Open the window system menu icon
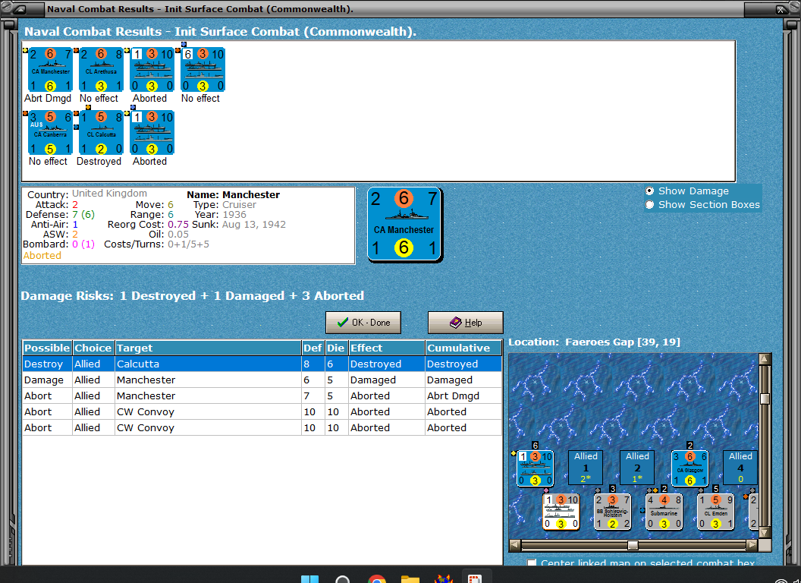Image resolution: width=801 pixels, height=583 pixels. pos(20,8)
